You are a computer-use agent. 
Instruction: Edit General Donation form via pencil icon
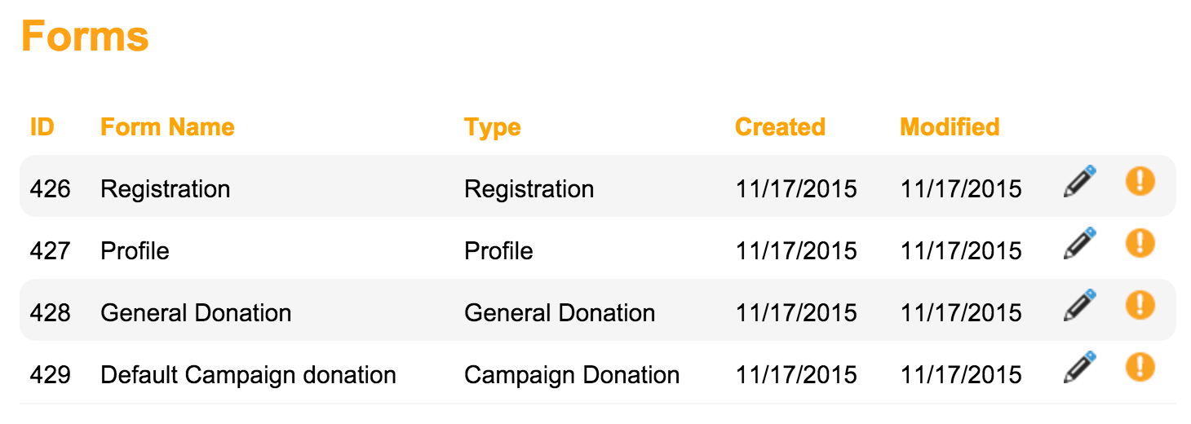(1079, 306)
